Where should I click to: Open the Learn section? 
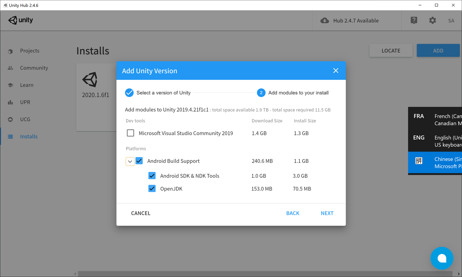point(27,85)
